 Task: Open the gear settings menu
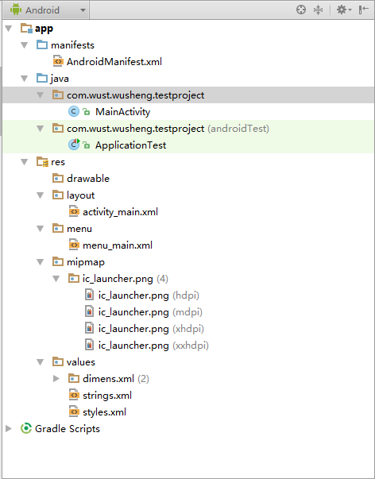click(344, 10)
